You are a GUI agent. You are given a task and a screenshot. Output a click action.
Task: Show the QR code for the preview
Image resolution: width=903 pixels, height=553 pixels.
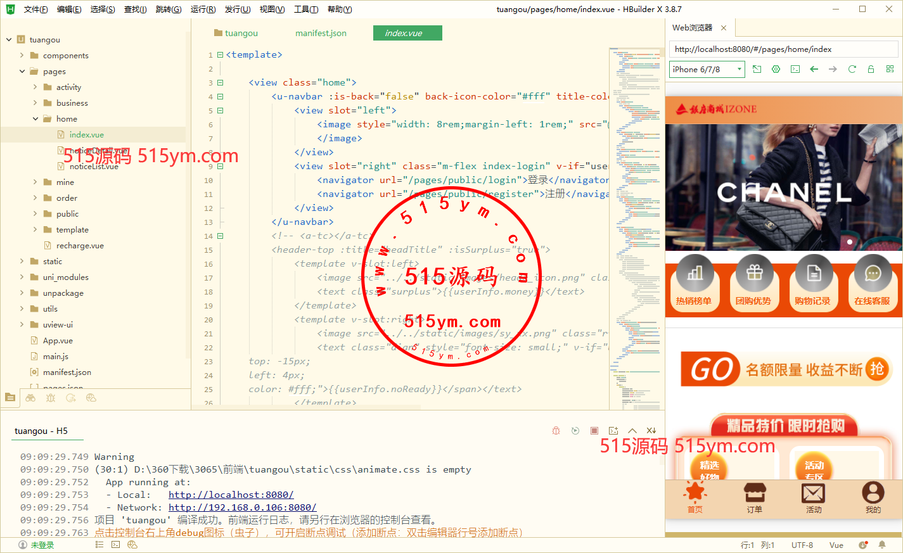890,69
